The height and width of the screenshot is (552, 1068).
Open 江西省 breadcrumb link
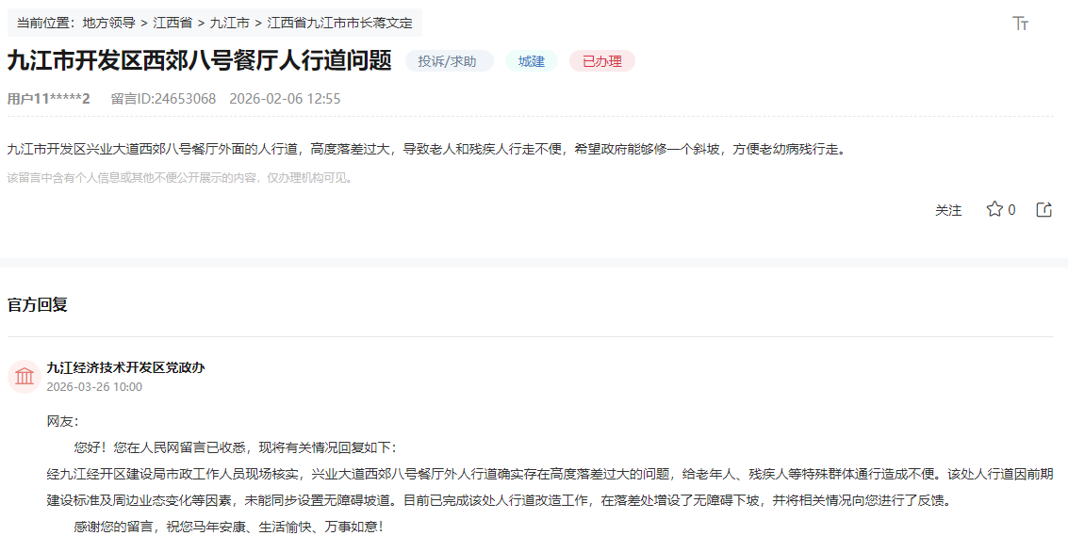tap(173, 23)
